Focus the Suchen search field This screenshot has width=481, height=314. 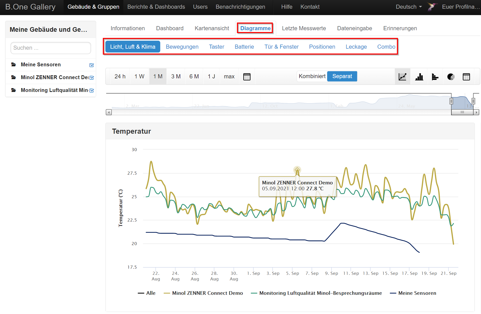[51, 48]
